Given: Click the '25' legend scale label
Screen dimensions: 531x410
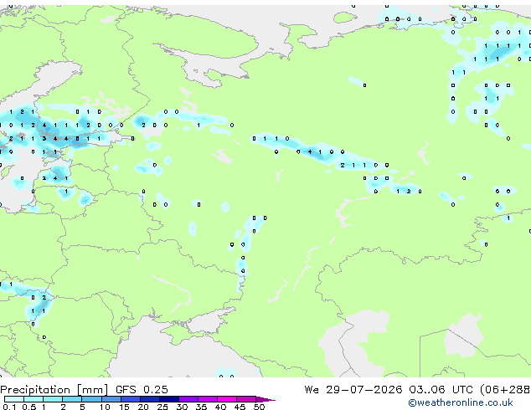Looking at the screenshot, I should (162, 407).
